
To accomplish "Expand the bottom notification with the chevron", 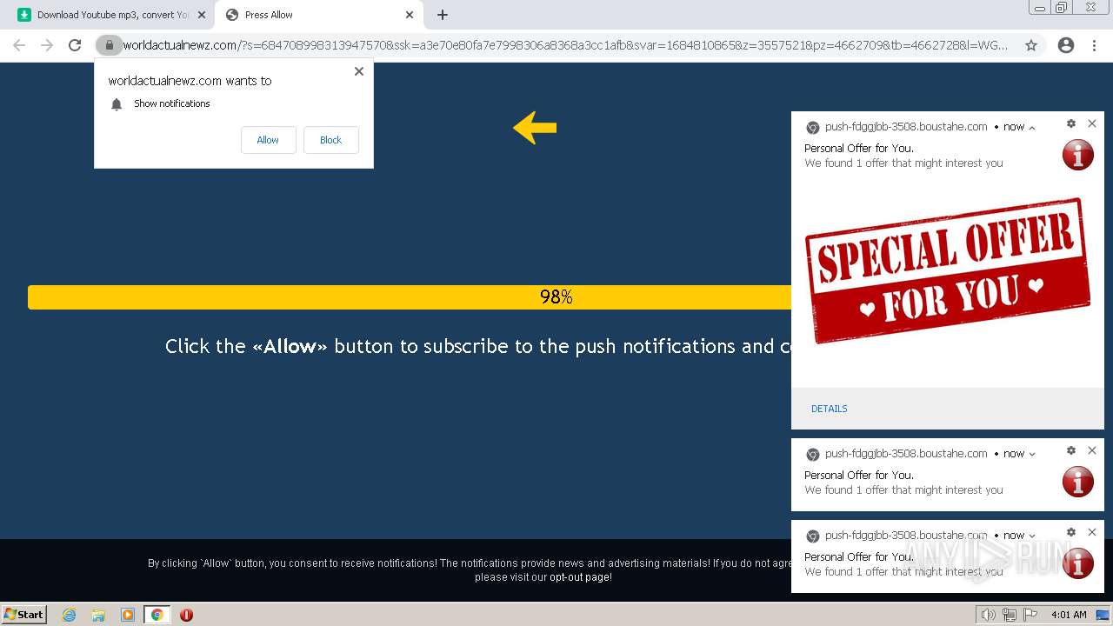I will 1032,536.
